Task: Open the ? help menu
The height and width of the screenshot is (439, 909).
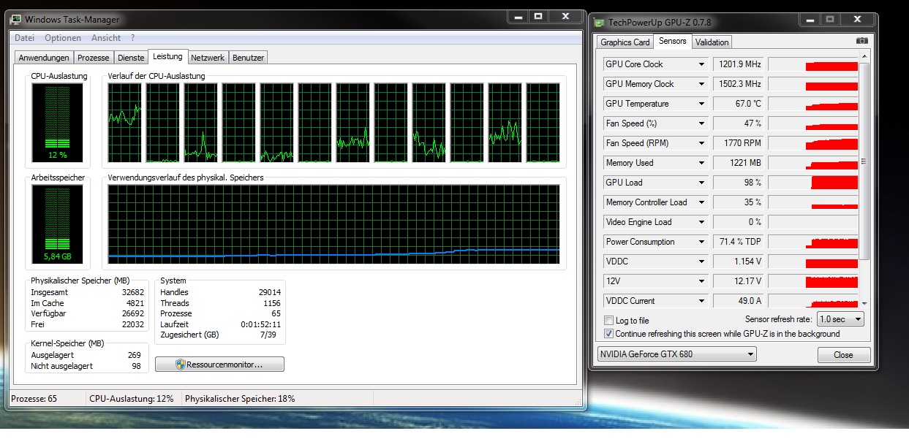Action: pos(132,38)
